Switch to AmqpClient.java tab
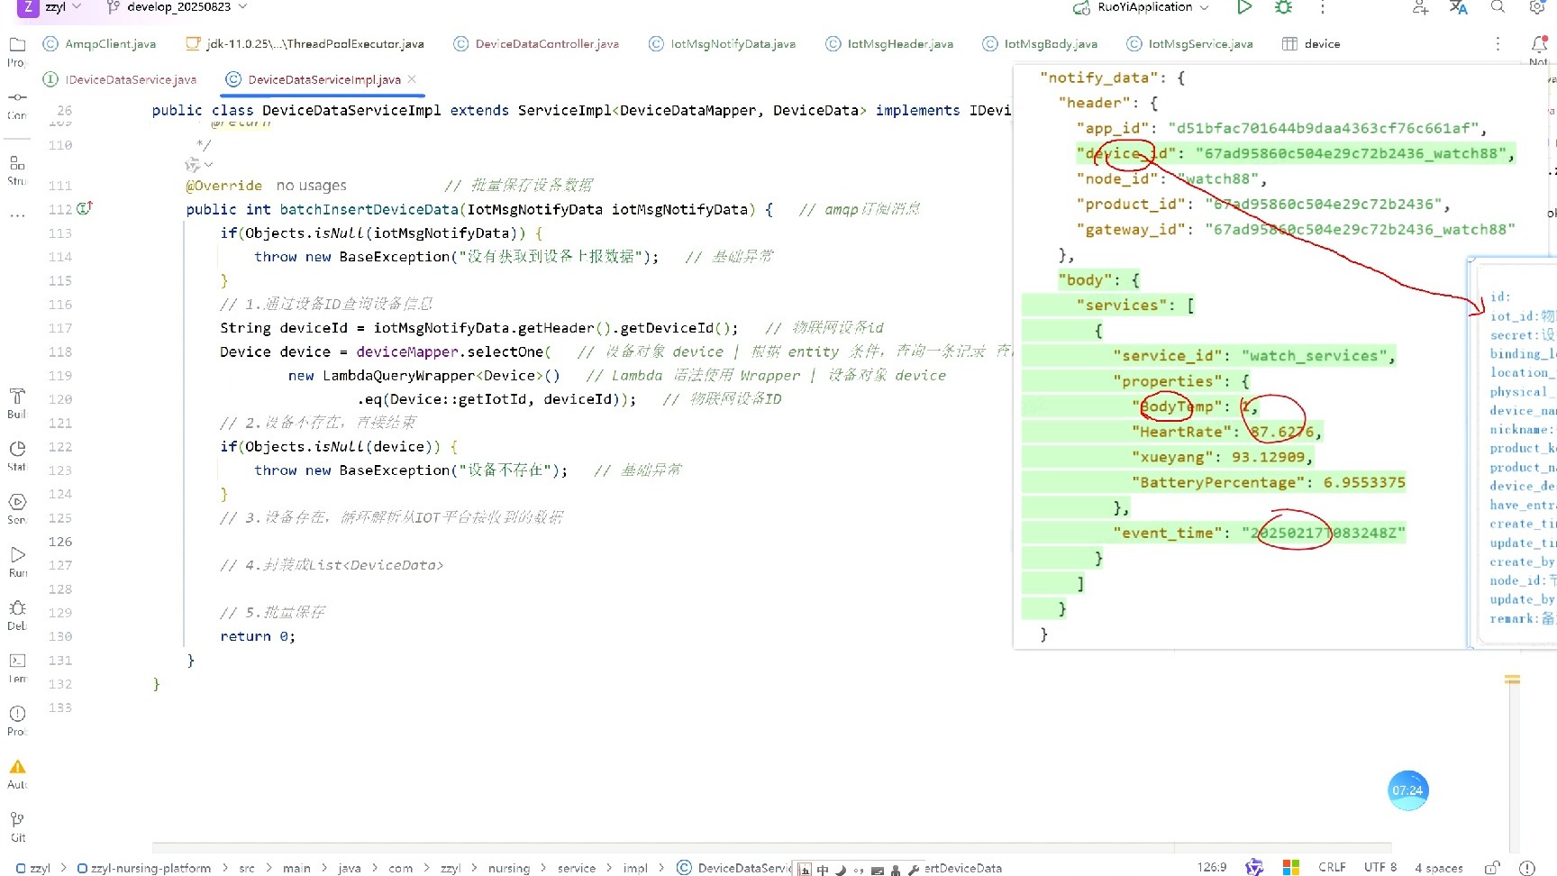1557x876 pixels. [99, 43]
